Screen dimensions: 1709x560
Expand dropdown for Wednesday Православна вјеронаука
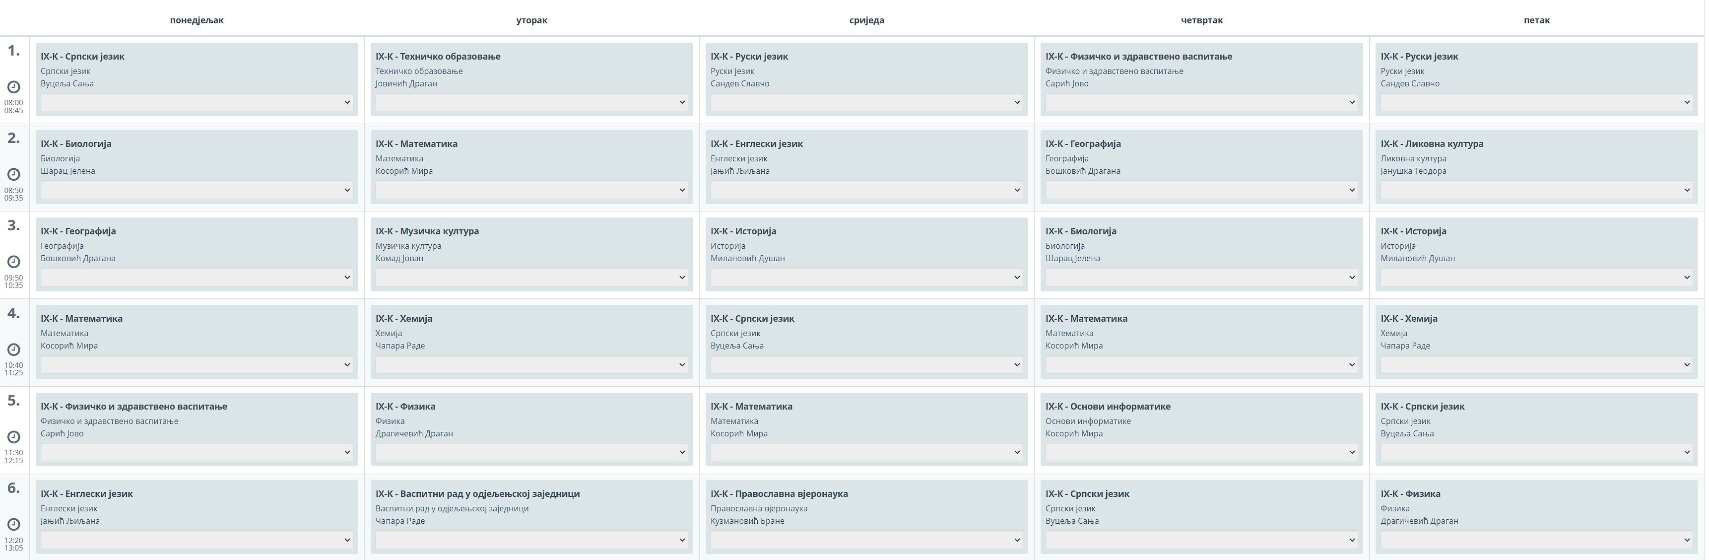click(x=866, y=540)
